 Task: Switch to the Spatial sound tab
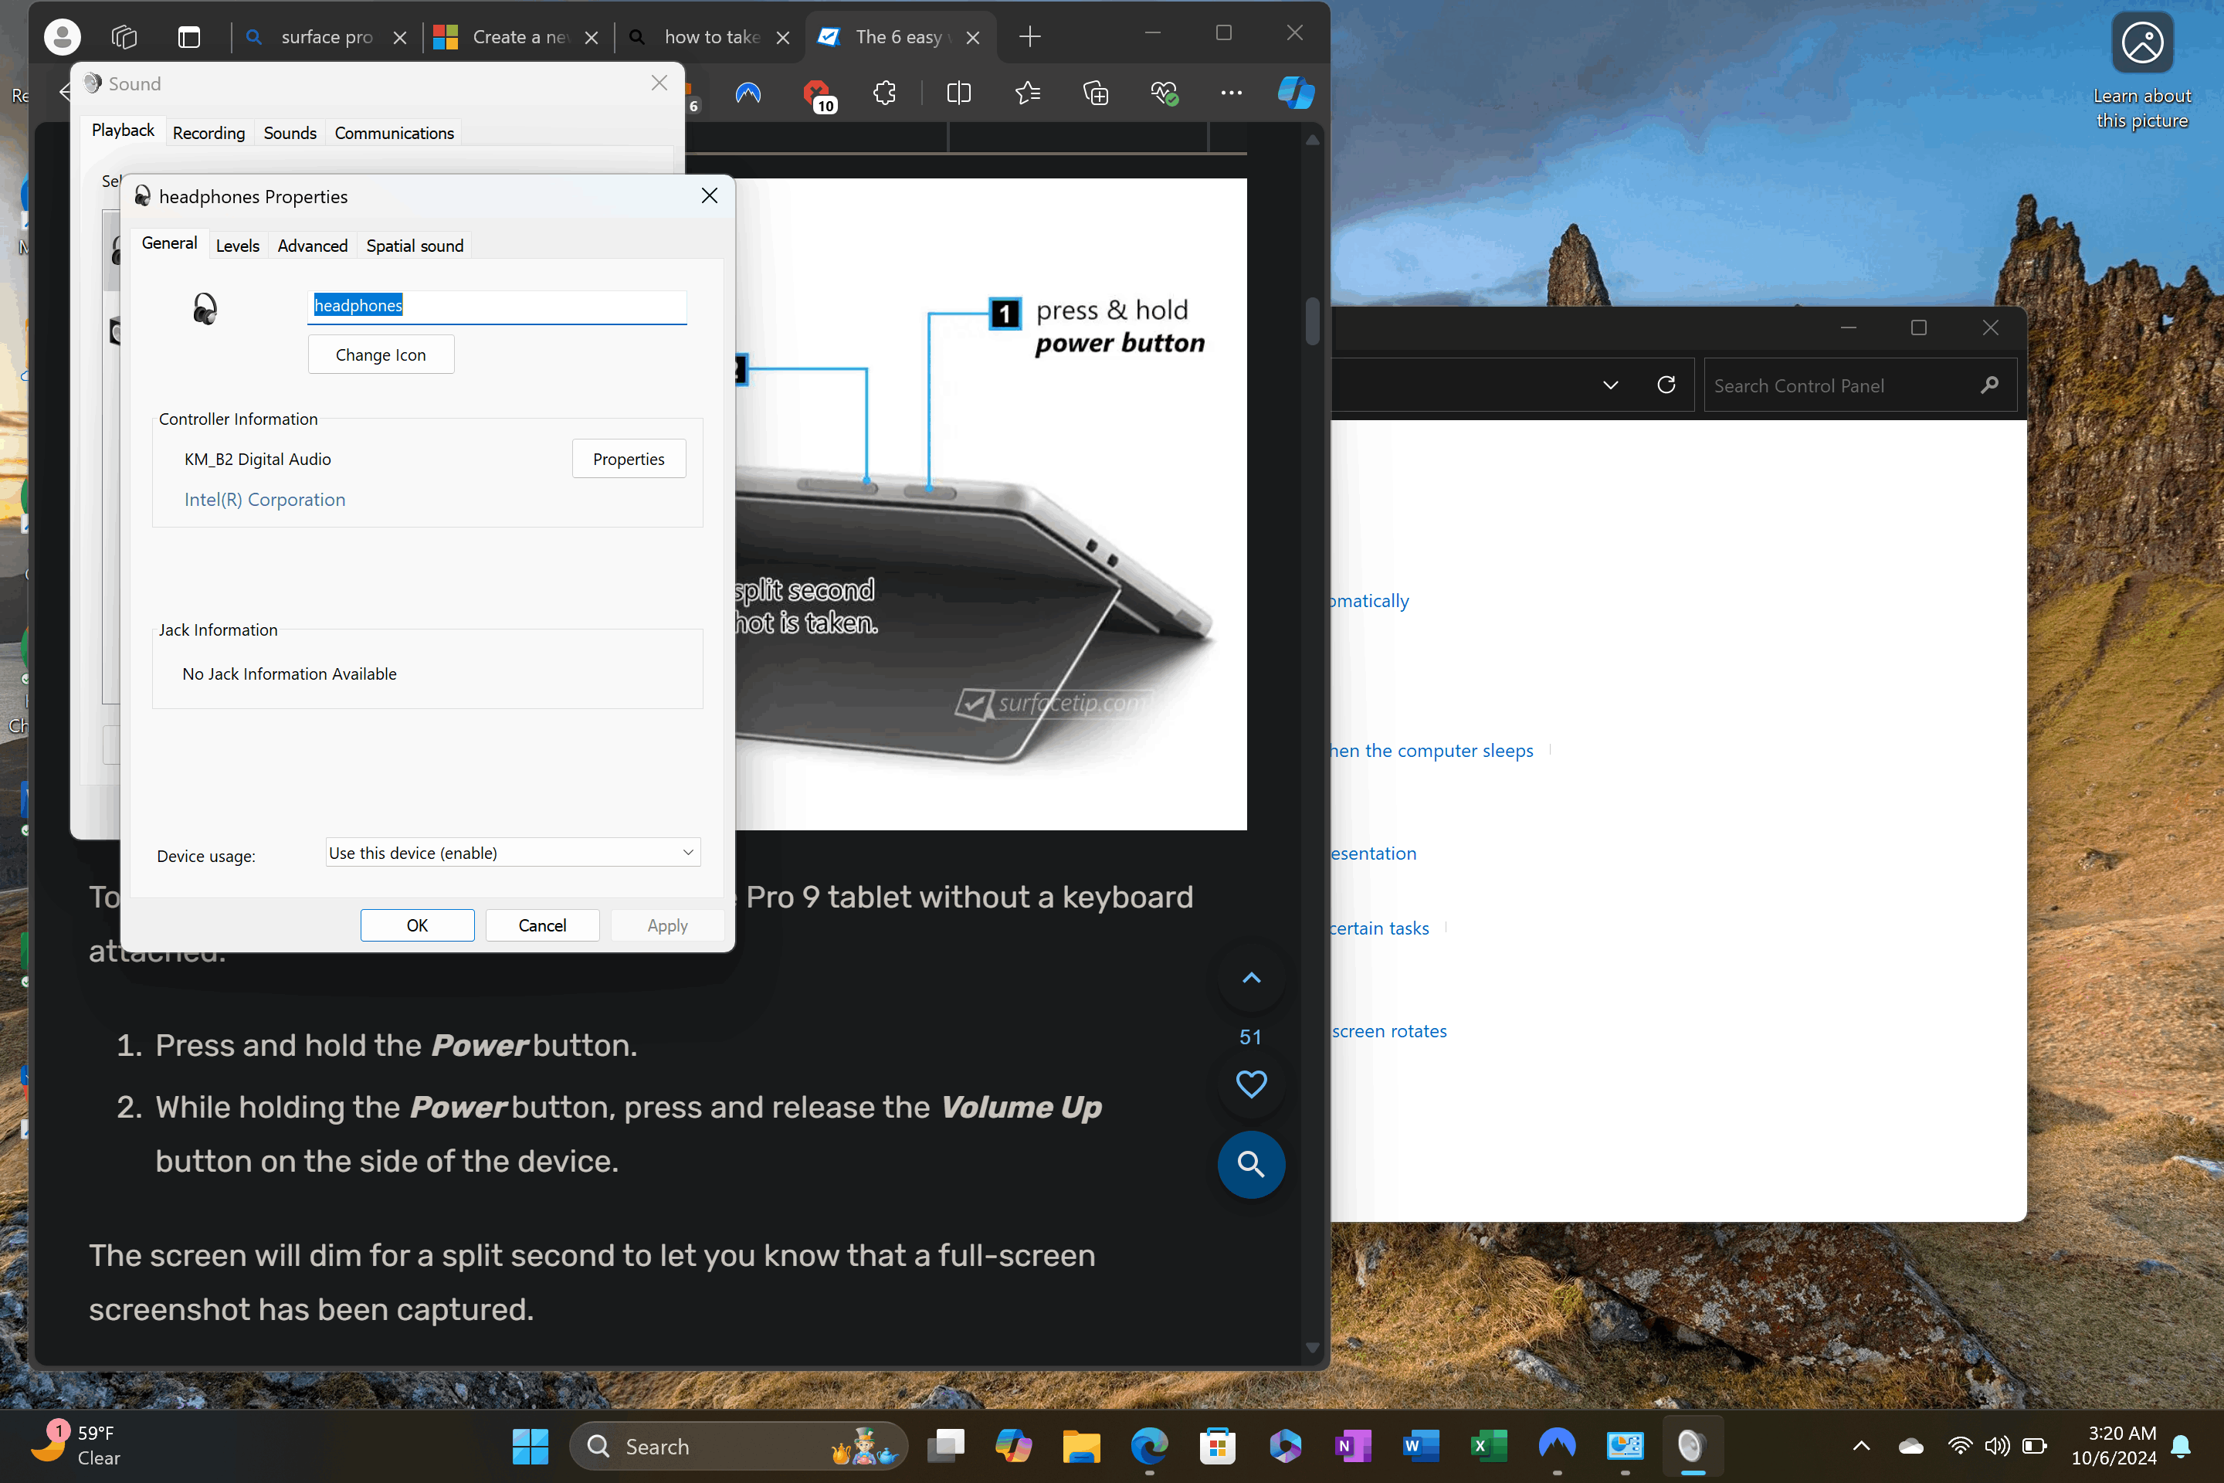coord(414,246)
